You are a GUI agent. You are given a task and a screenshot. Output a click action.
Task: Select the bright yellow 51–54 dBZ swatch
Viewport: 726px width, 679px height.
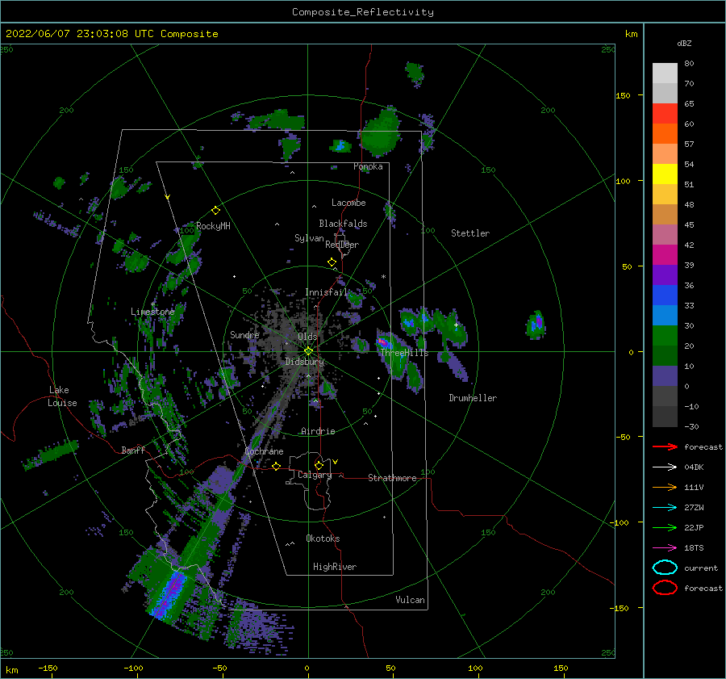pos(665,174)
